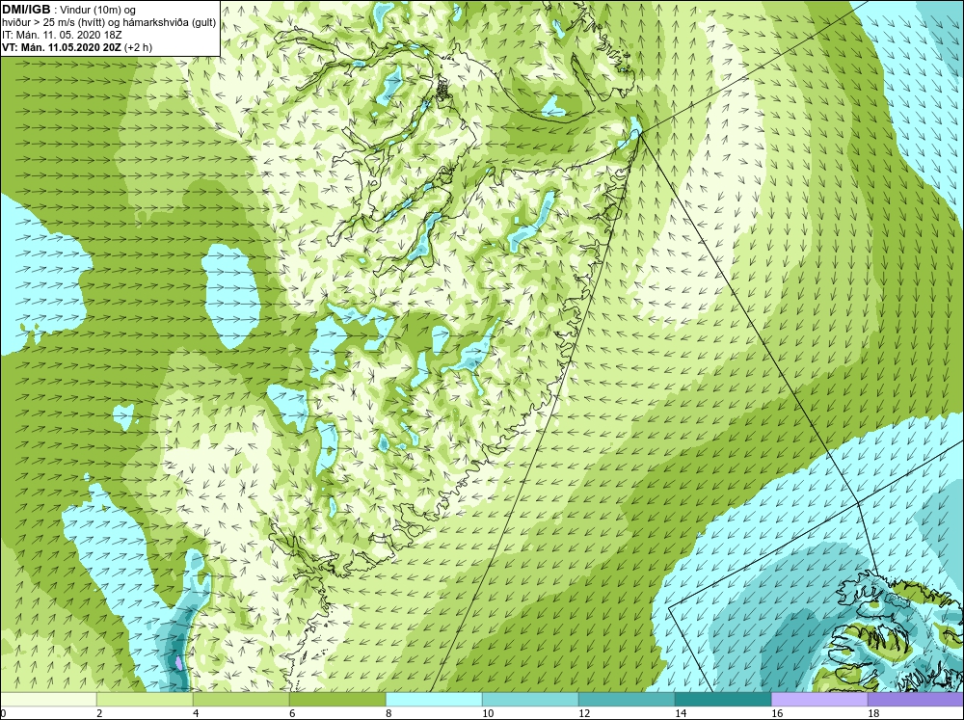Click the 16–18 m/s light purple legend swatch
The height and width of the screenshot is (720, 964).
click(x=819, y=700)
